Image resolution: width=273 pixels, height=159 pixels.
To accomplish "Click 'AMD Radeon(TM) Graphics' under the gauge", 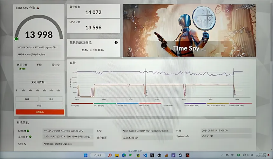I will click(31, 54).
